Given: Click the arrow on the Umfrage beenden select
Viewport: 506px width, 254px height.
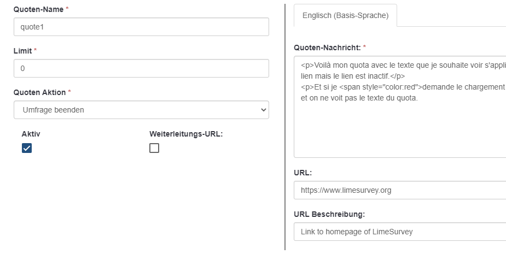Looking at the screenshot, I should coord(264,110).
